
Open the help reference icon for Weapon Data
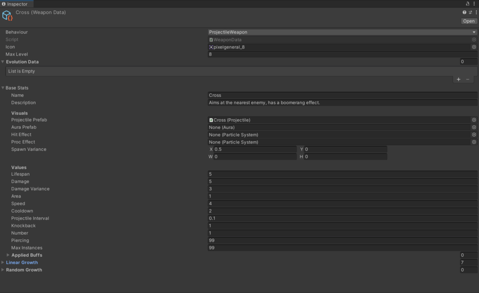pos(464,13)
